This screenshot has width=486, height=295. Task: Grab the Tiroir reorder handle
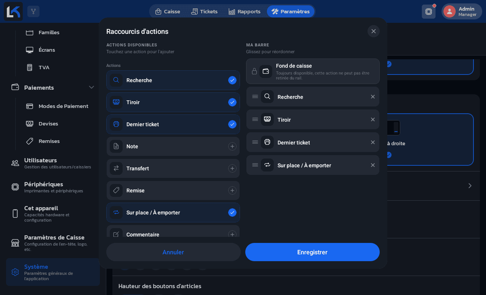click(x=255, y=119)
